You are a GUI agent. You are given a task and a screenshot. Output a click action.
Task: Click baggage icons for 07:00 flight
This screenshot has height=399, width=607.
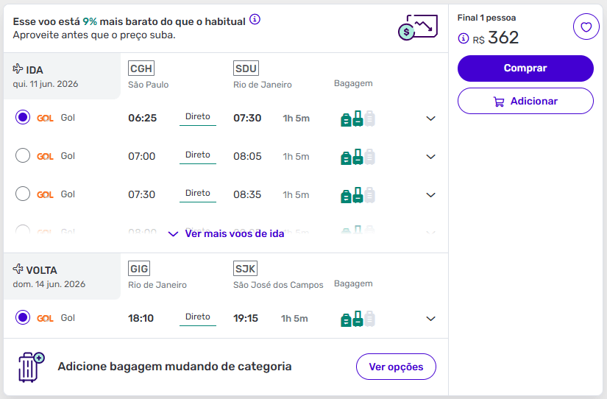[358, 156]
